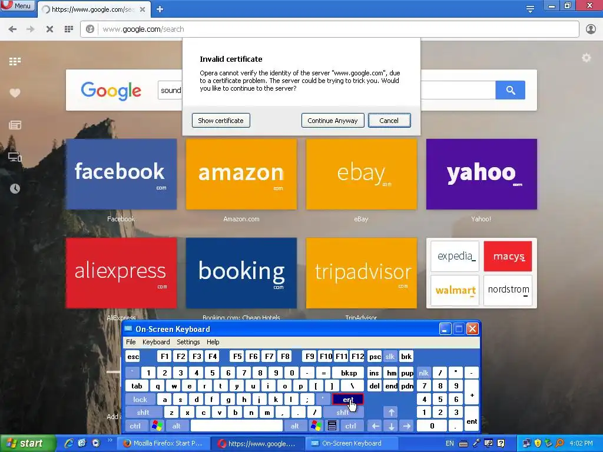Screen dimensions: 603x452
Task: Open Speed Dial settings gear
Action: [586, 58]
